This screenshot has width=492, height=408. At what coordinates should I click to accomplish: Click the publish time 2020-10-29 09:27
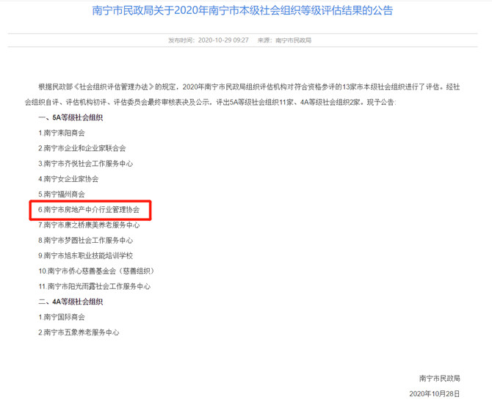(x=223, y=40)
